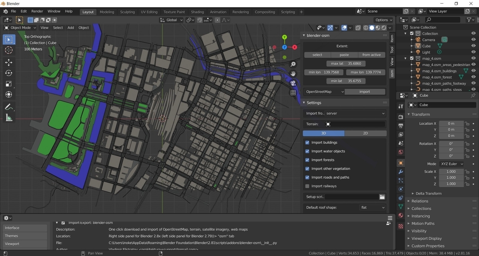The height and width of the screenshot is (256, 479).
Task: Uncheck Import water objects
Action: [307, 151]
